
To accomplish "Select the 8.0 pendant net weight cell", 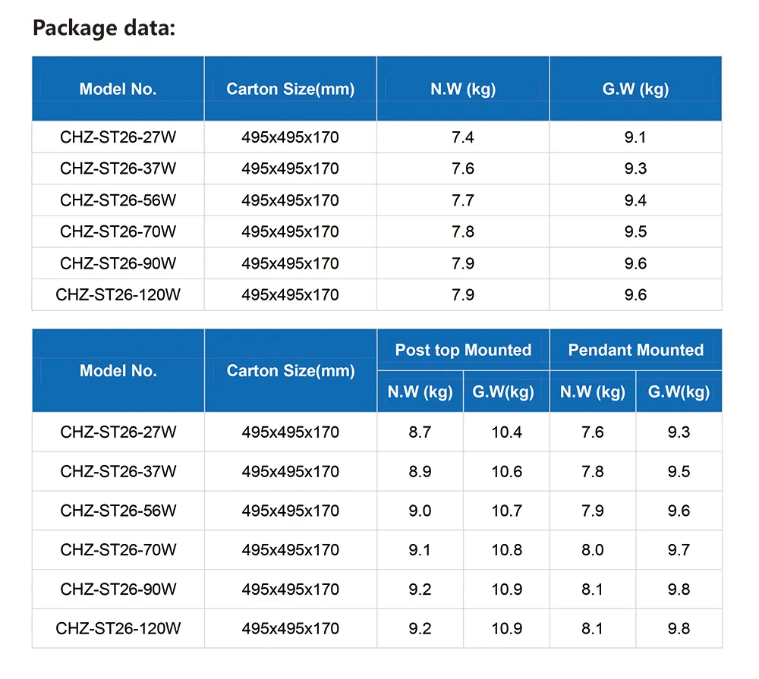I will click(593, 550).
